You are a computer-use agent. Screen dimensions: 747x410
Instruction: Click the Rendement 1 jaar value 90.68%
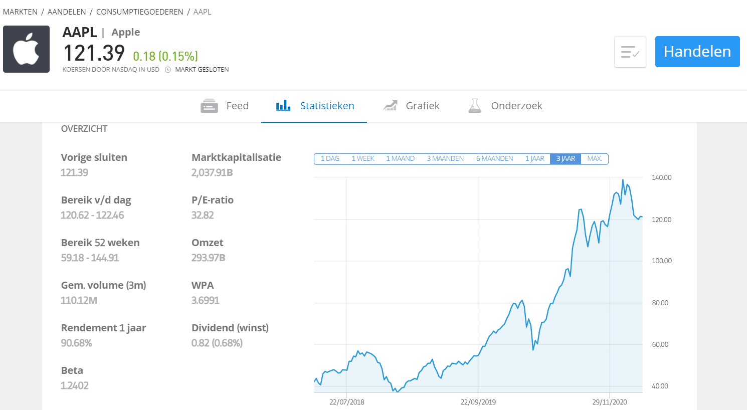point(76,343)
